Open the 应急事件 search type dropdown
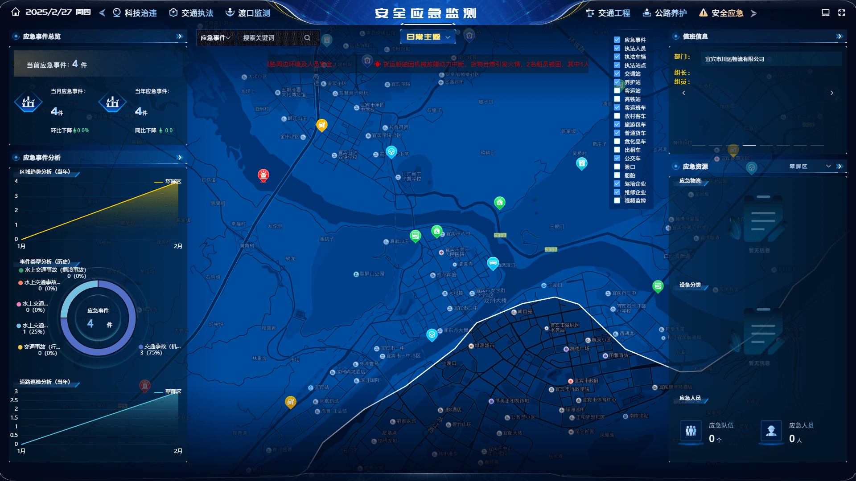856x481 pixels. pyautogui.click(x=215, y=38)
